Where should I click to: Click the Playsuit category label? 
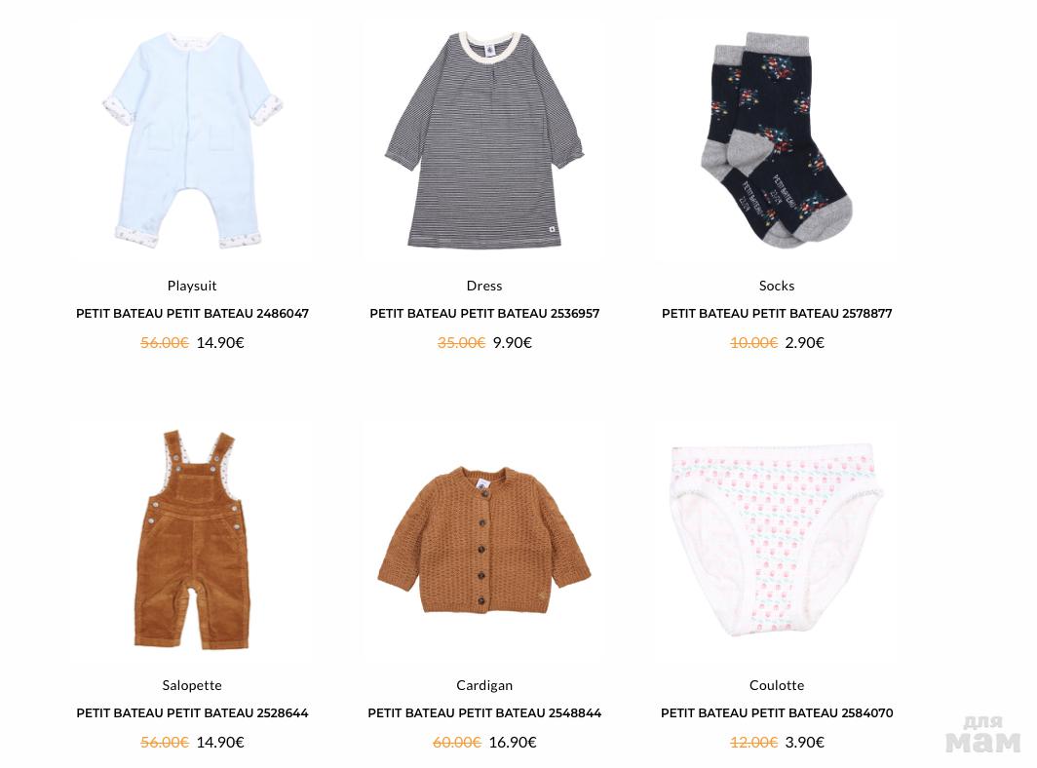point(192,286)
